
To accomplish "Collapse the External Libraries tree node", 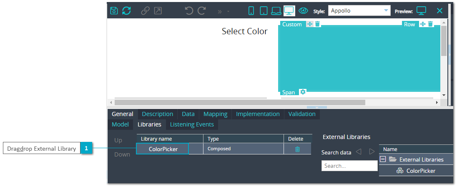I will pos(383,159).
